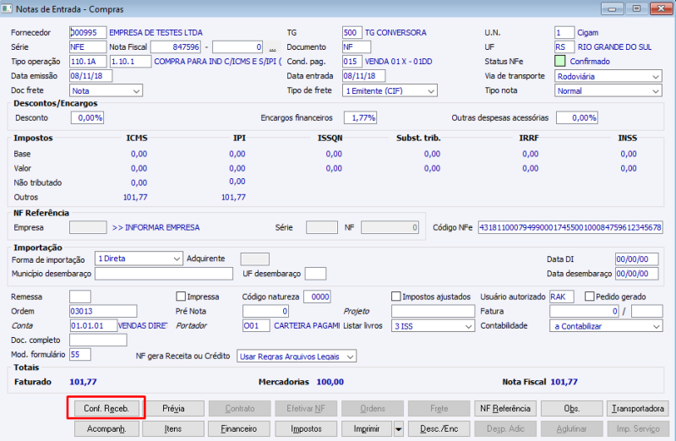Click the Conf. Receb. button
The width and height of the screenshot is (676, 441).
(106, 408)
